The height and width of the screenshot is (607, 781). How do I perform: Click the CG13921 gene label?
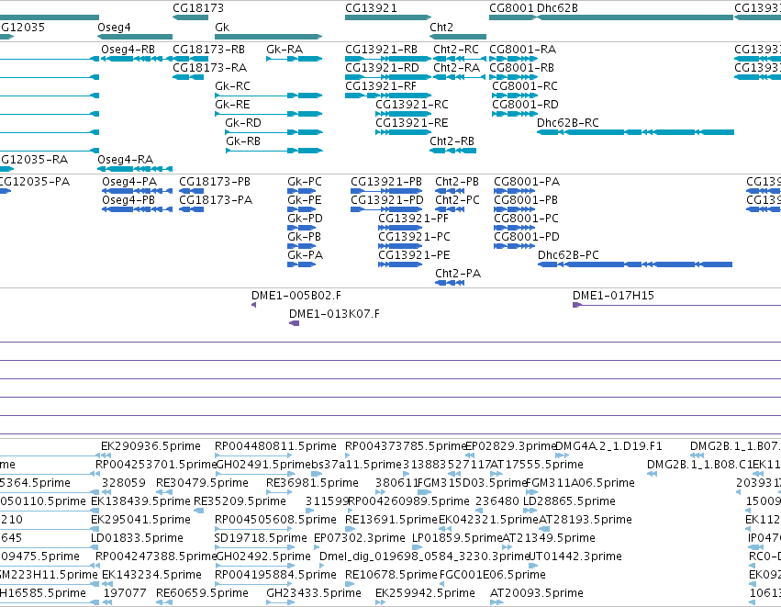(x=371, y=8)
